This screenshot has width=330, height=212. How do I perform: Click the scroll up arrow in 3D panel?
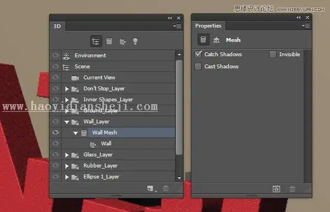pos(179,55)
